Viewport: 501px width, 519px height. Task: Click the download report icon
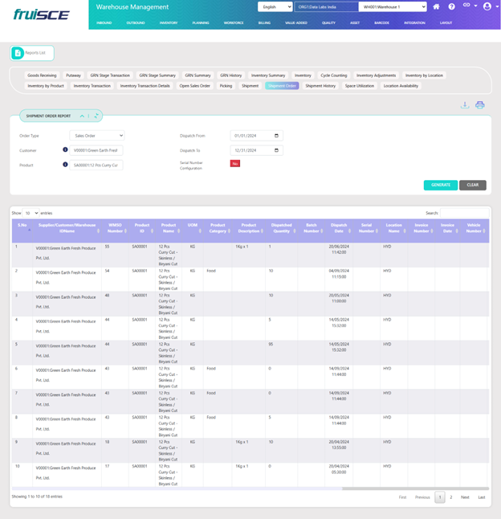(465, 105)
